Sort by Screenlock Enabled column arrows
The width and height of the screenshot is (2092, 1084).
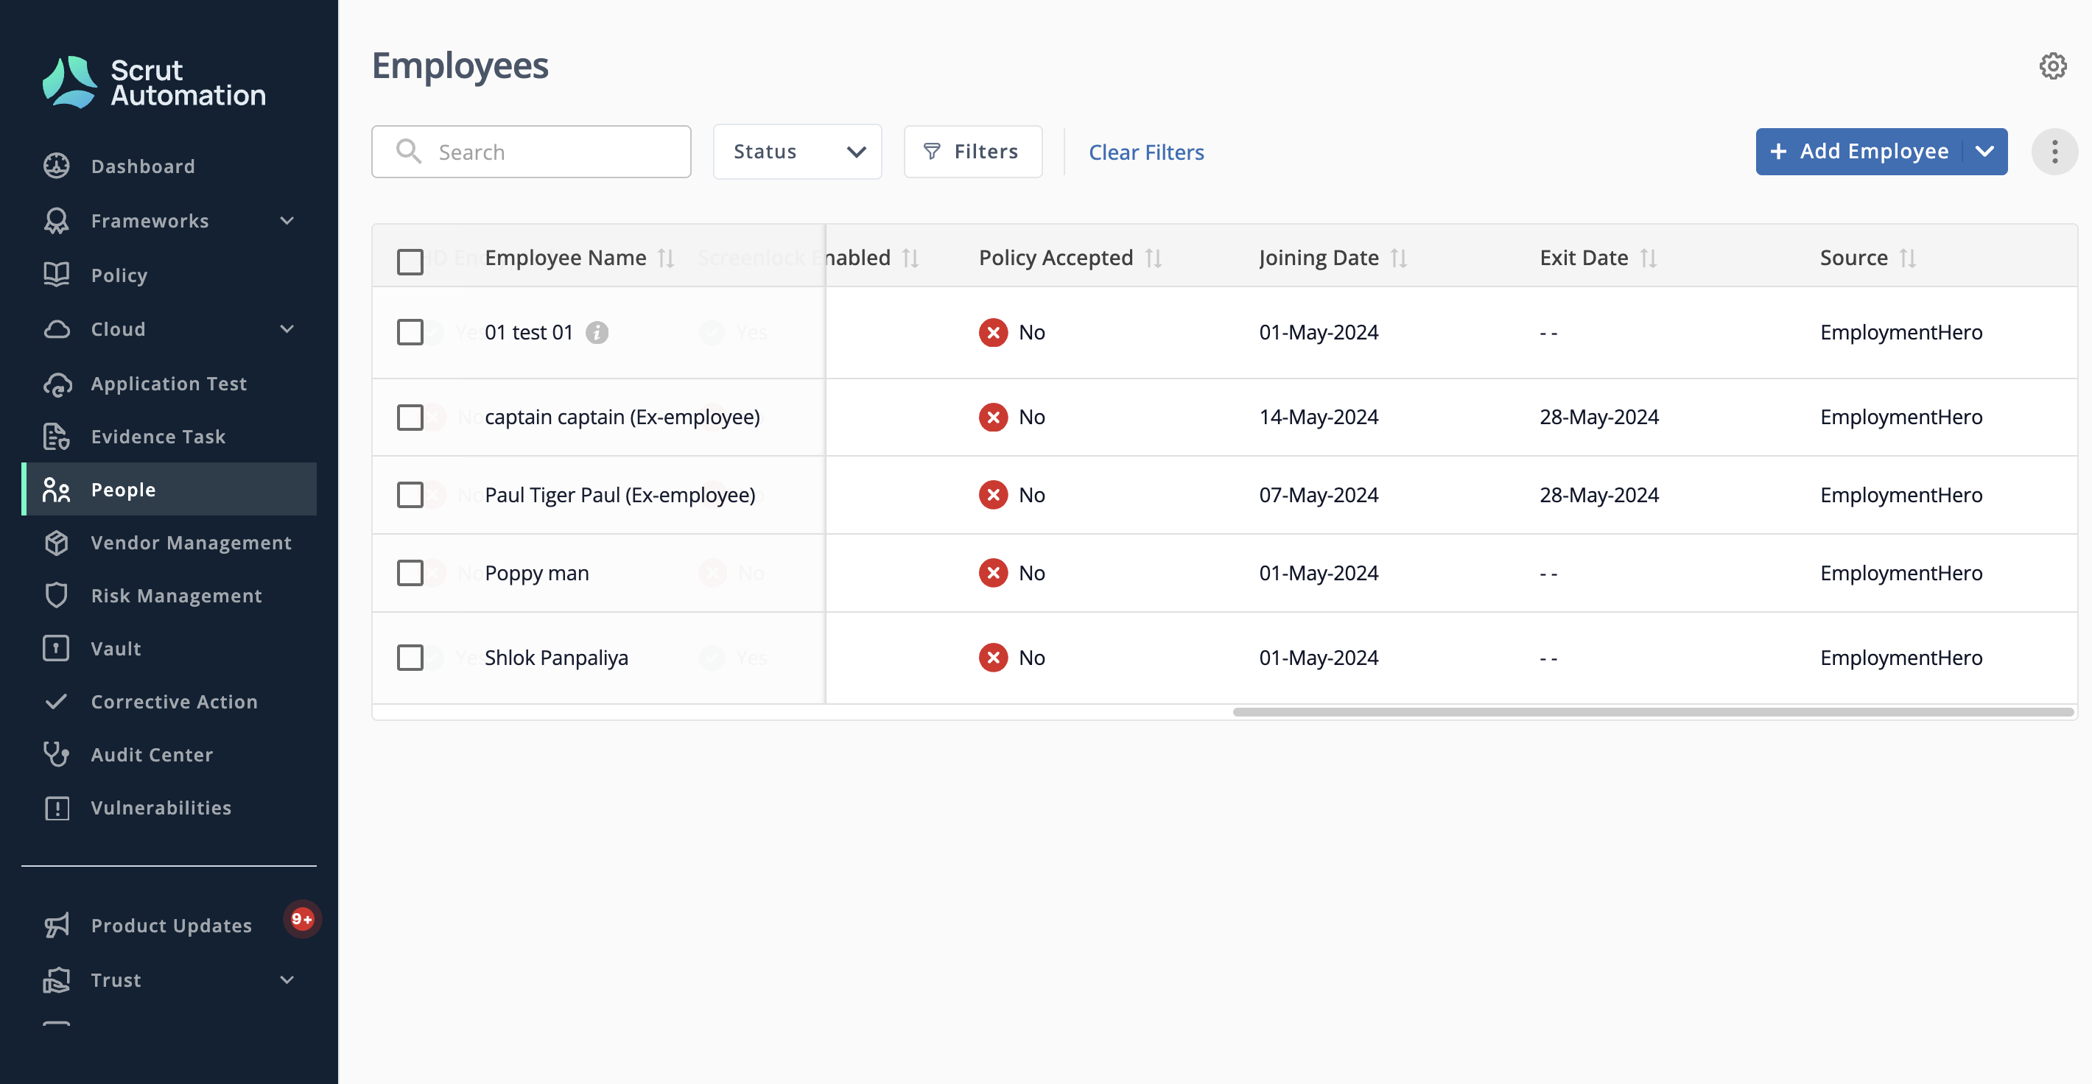tap(910, 258)
